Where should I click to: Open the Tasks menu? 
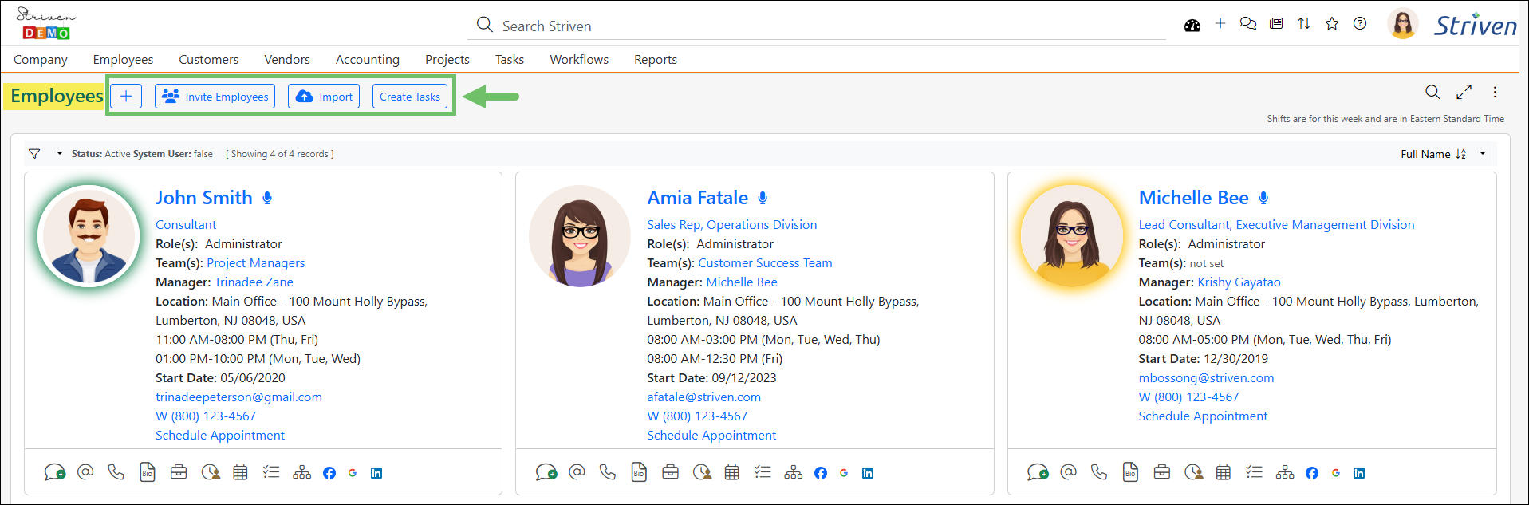(x=510, y=59)
